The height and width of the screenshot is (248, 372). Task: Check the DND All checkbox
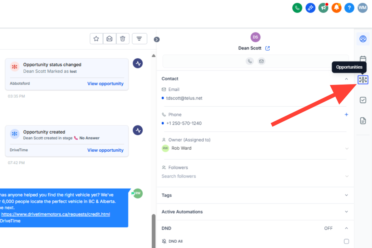(347, 242)
